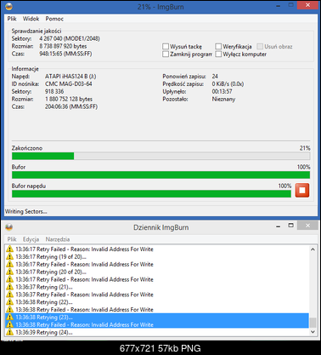This screenshot has width=321, height=355.
Task: Open the Pomoc menu
Action: point(54,19)
